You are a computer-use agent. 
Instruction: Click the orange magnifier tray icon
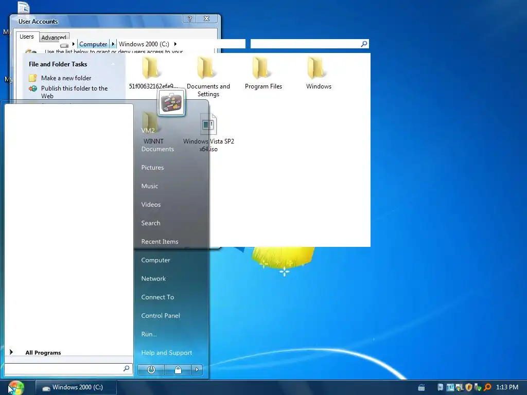[x=487, y=387]
